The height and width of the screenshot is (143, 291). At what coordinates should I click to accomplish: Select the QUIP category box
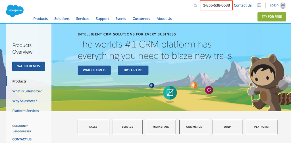click(x=227, y=127)
